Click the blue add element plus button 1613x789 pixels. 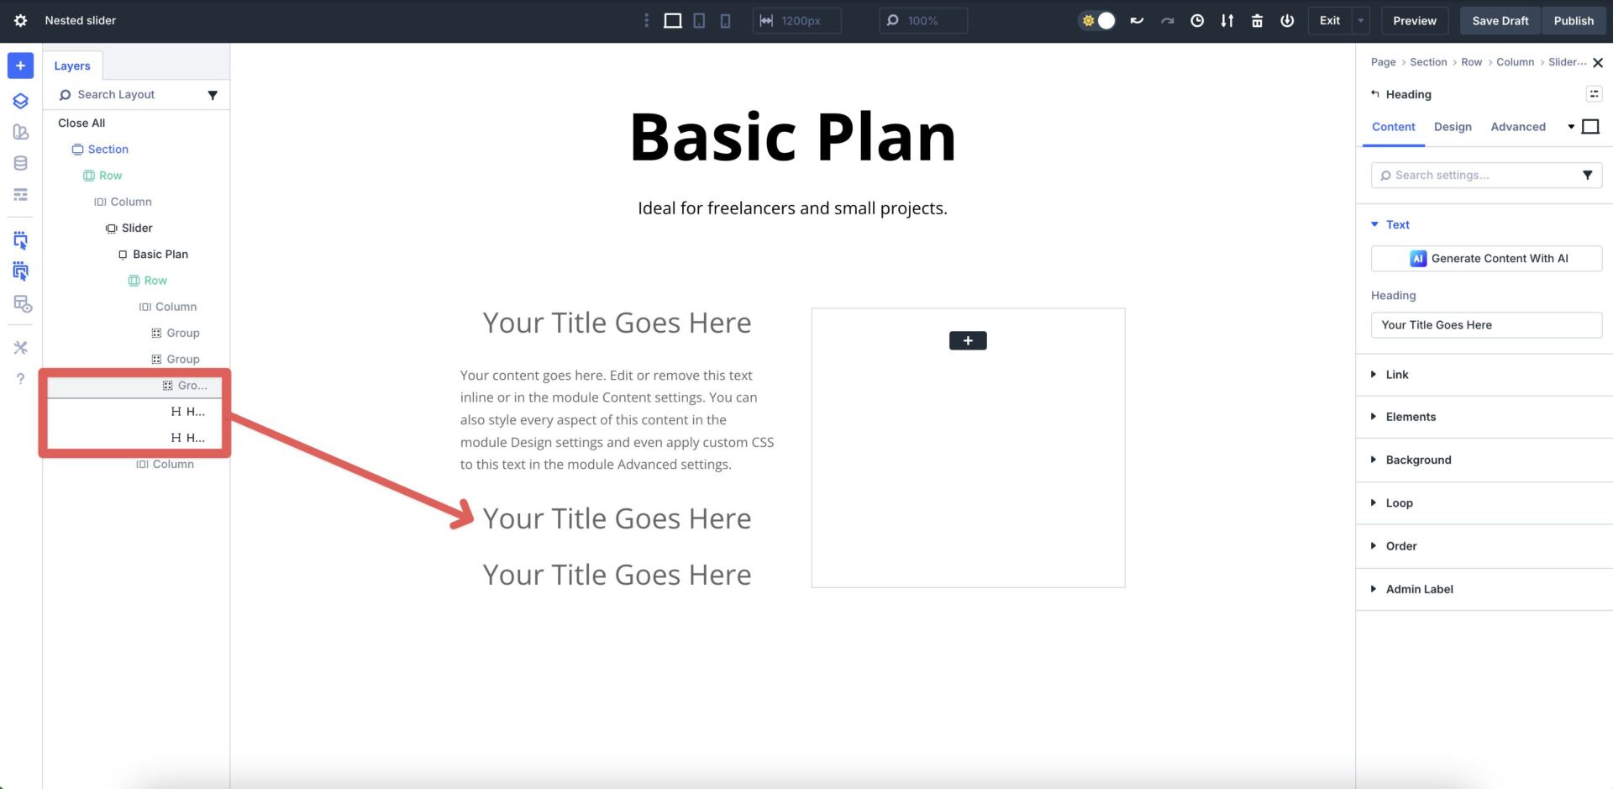(x=20, y=66)
